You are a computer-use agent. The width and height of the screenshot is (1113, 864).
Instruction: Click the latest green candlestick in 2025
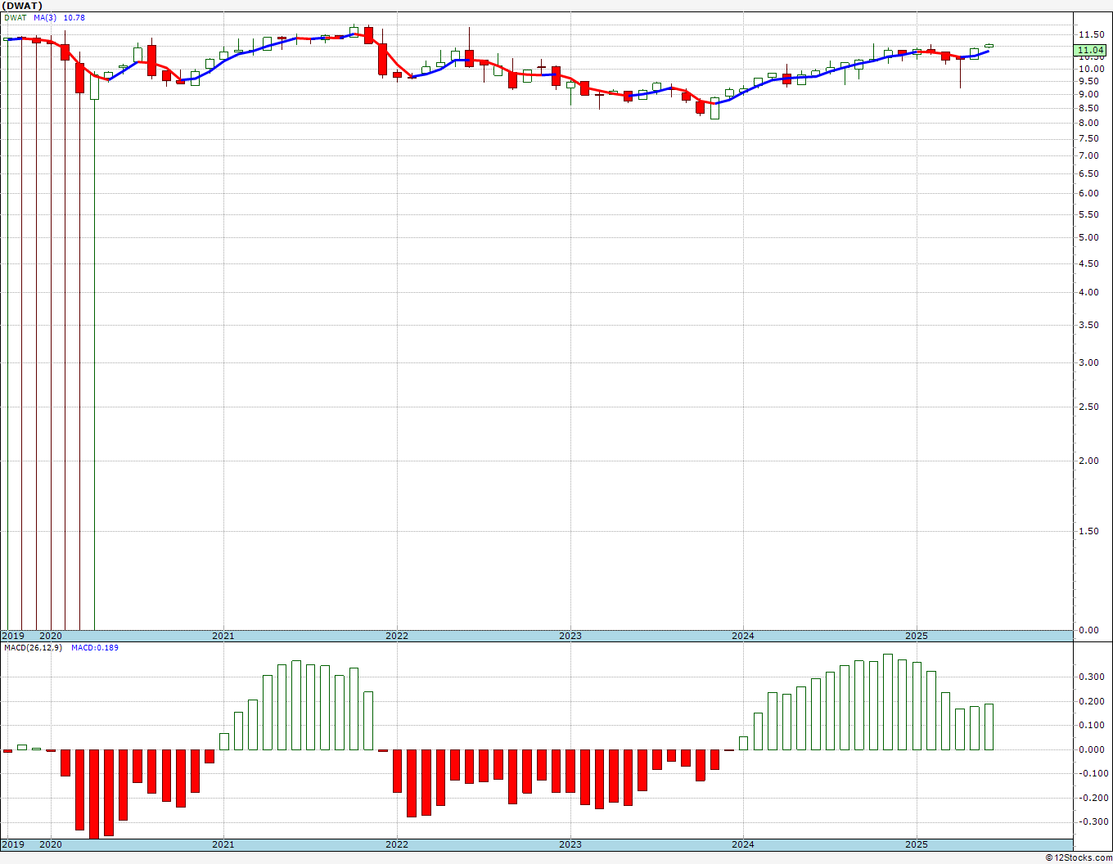989,46
